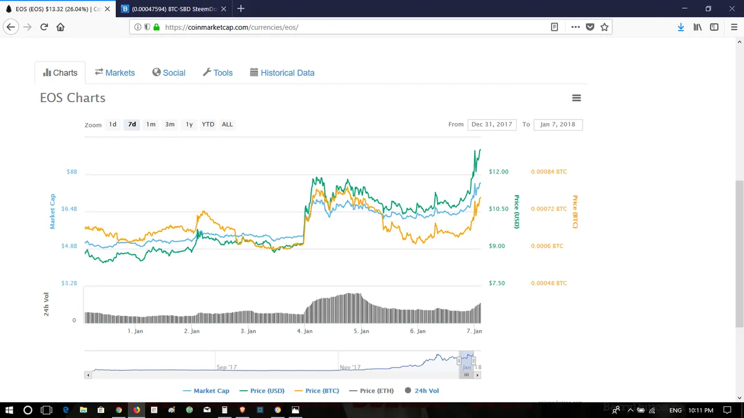Open site information icon in address bar
This screenshot has width=744, height=418.
pyautogui.click(x=138, y=27)
